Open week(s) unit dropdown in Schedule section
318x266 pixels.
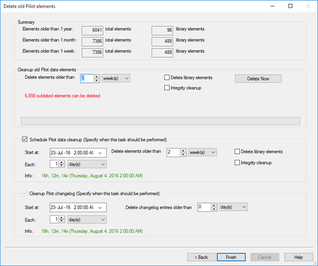pyautogui.click(x=202, y=152)
